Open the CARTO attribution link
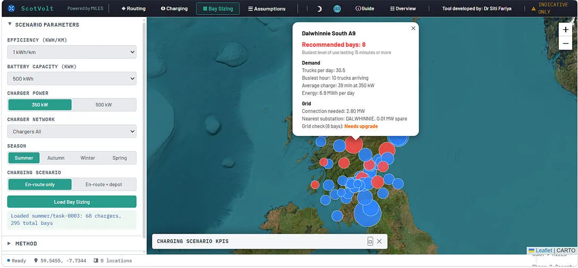 pyautogui.click(x=566, y=250)
